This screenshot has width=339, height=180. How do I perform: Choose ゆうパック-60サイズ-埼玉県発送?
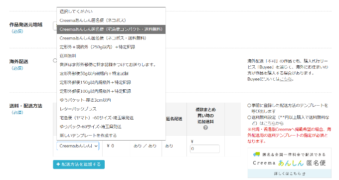click(111, 127)
